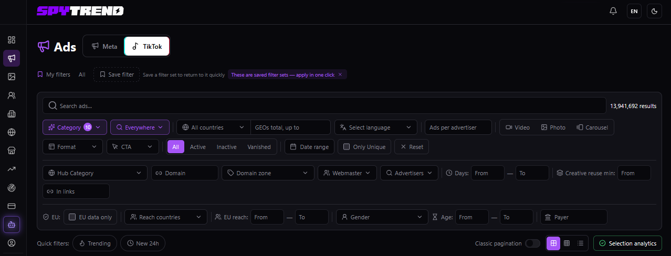671x256 pixels.
Task: Open the user profile icon in the sidebar
Action: click(x=12, y=243)
